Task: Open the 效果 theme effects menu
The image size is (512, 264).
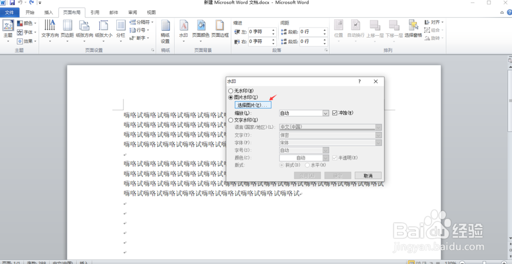Action: [x=27, y=41]
